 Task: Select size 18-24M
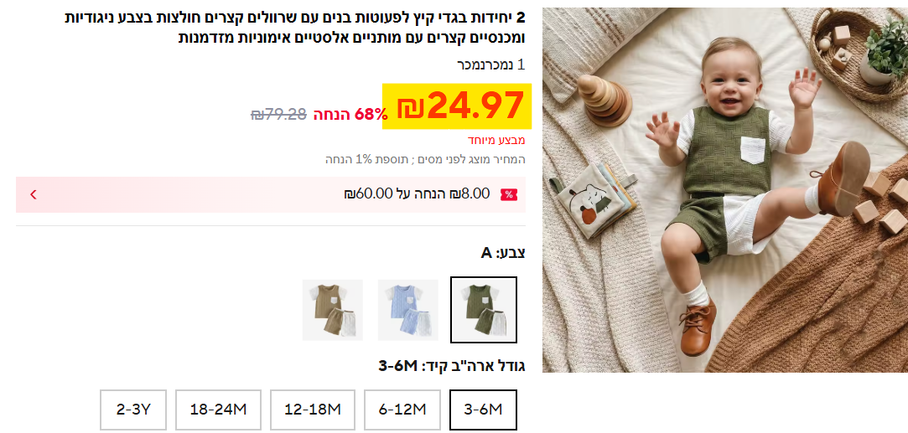[218, 410]
